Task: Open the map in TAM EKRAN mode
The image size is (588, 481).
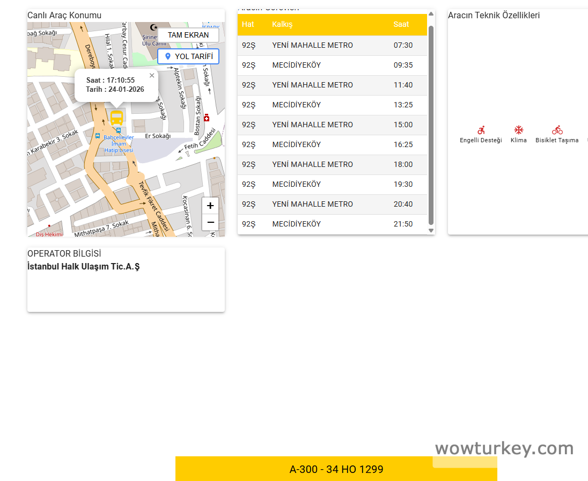Action: point(188,34)
